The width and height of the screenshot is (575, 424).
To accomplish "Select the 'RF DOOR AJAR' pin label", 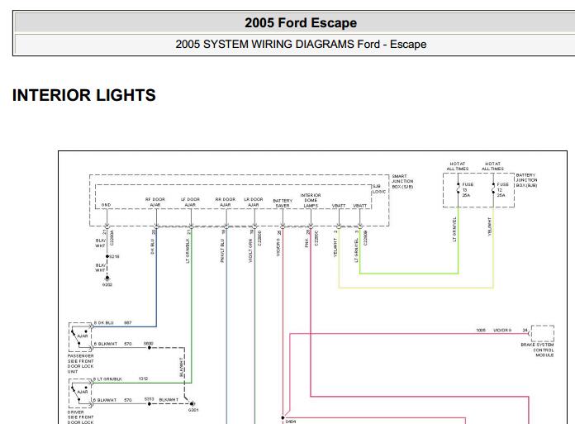I will pos(155,202).
